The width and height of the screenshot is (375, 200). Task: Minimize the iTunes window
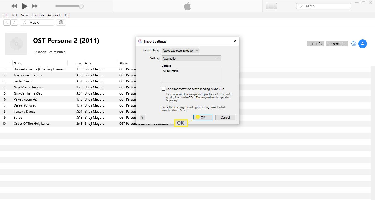tap(357, 2)
